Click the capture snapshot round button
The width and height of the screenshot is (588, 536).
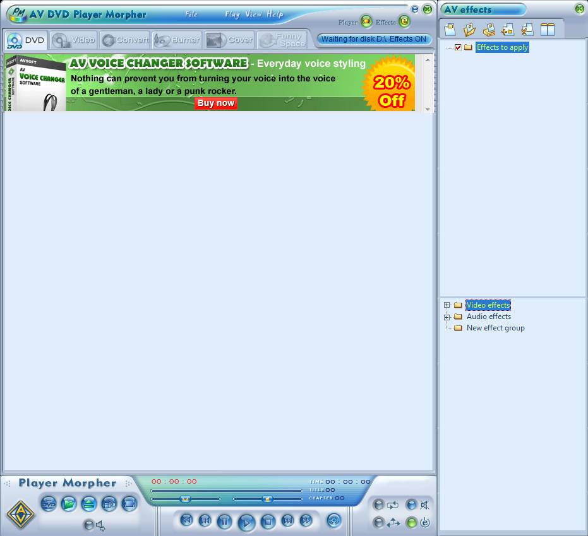coord(109,504)
